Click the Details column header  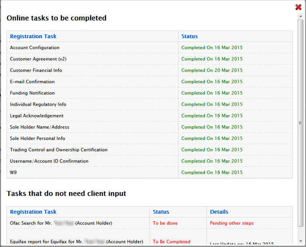pyautogui.click(x=219, y=212)
